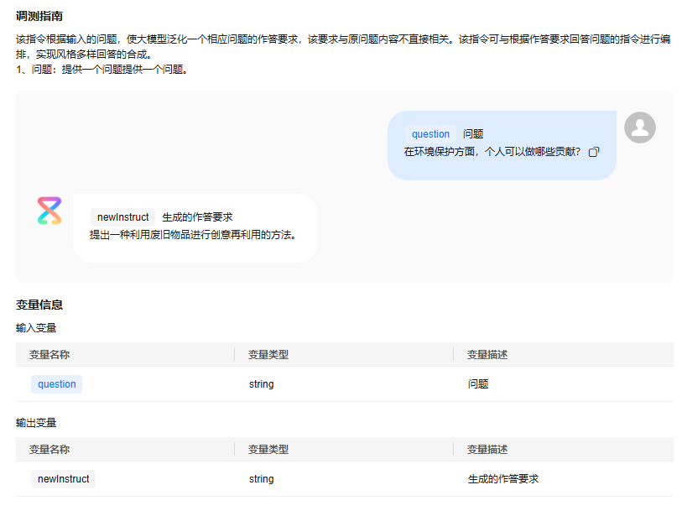The image size is (682, 511).
Task: Click the gray user avatar icon
Action: [x=640, y=128]
